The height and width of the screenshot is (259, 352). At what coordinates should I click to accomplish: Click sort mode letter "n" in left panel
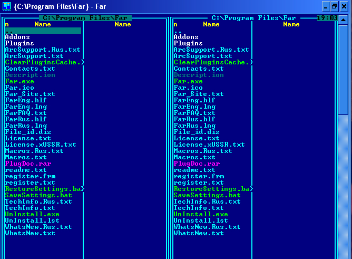click(7, 24)
